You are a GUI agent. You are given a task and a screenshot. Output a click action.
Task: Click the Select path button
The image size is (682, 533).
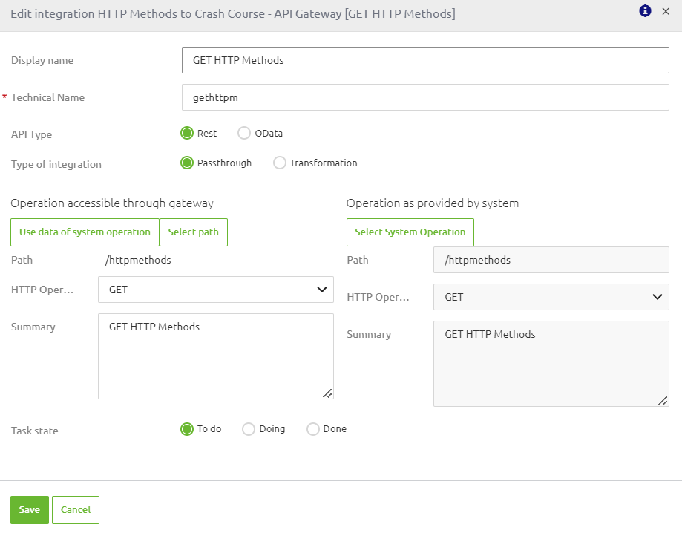click(194, 232)
